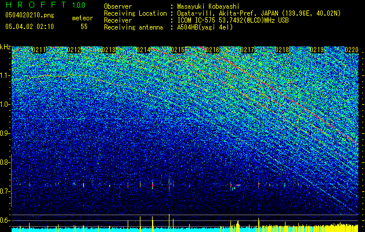
Task: Click the 0220 time marker
Action: [x=352, y=50]
